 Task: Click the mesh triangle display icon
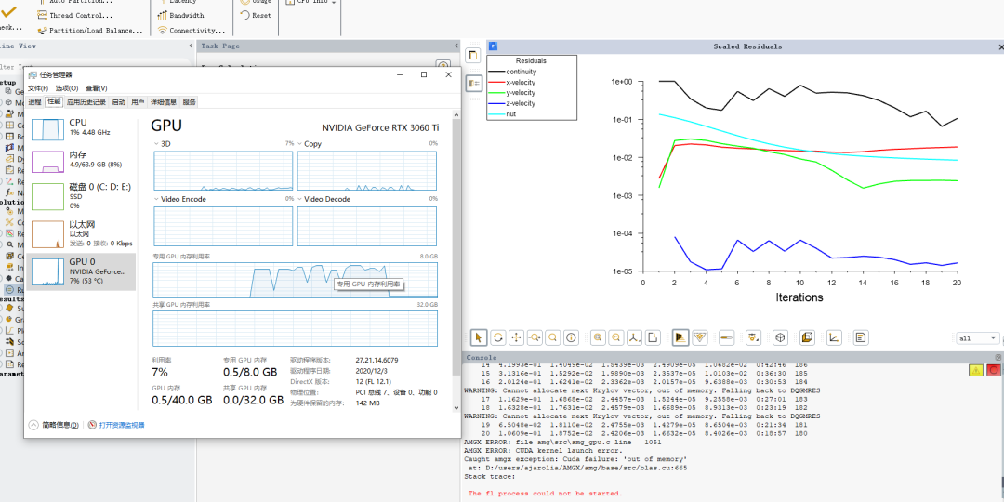[699, 337]
